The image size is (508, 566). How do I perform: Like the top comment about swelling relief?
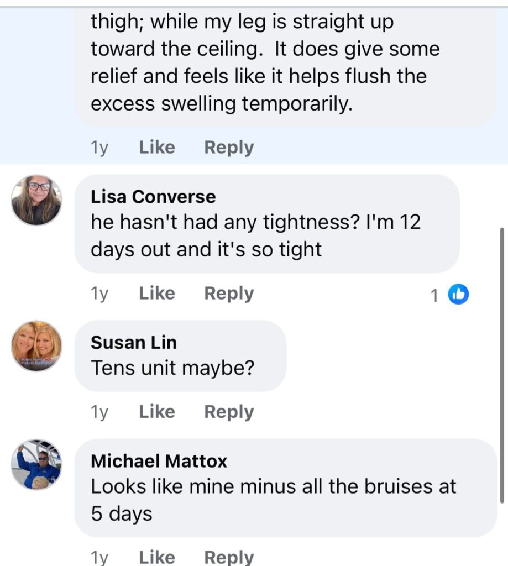[x=157, y=148]
